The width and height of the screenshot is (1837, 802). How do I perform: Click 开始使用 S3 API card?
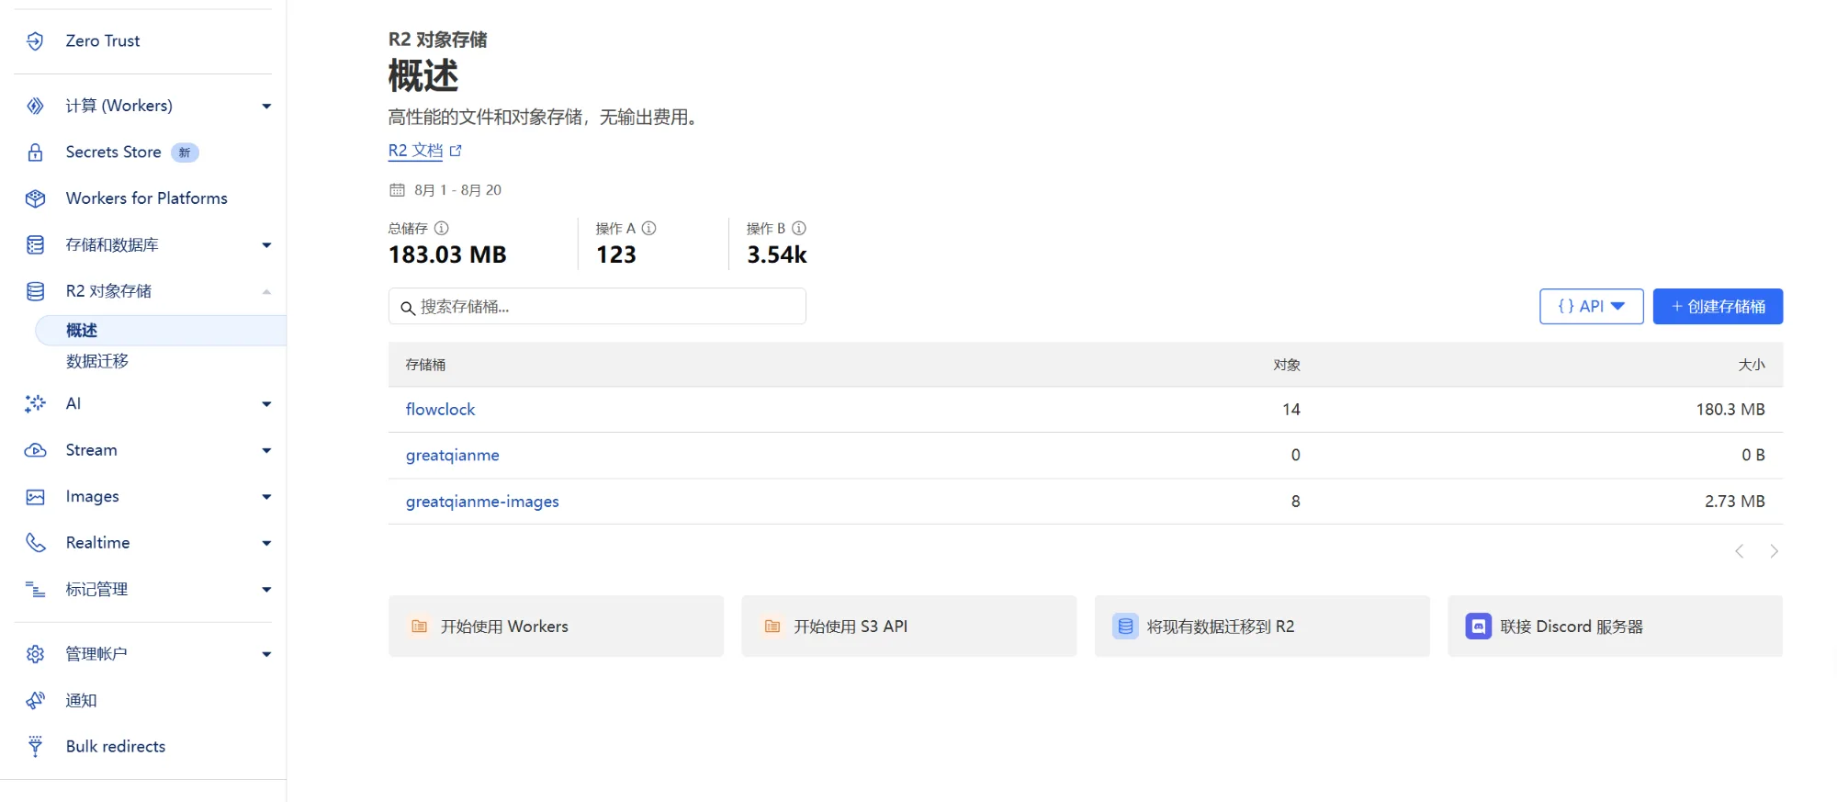909,627
